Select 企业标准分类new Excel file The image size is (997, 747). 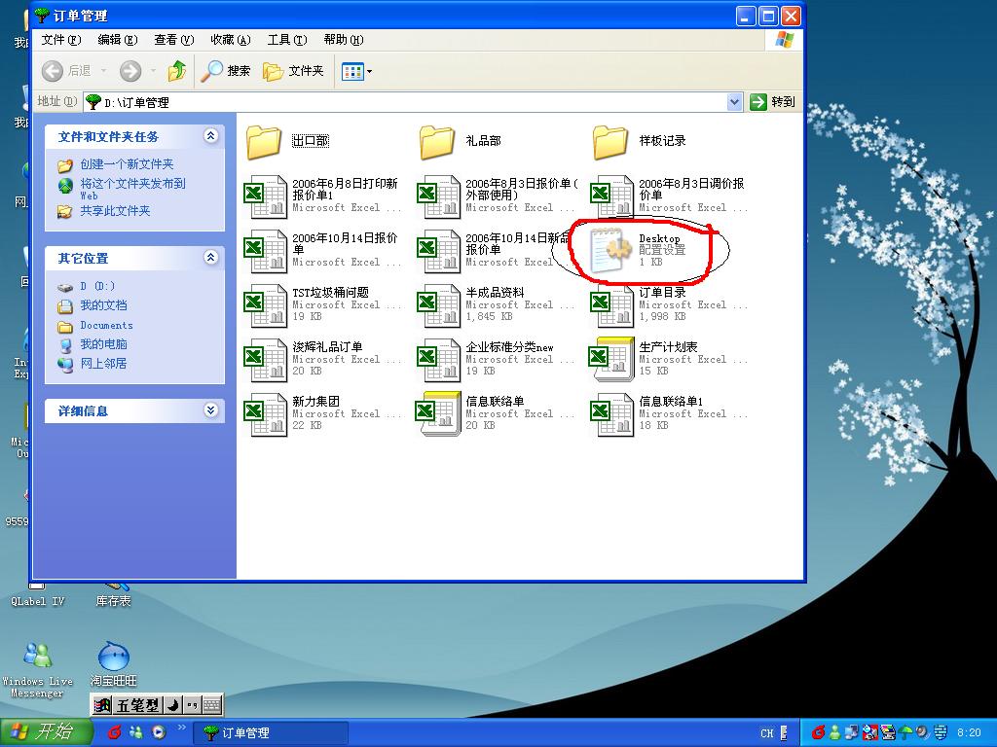tap(497, 359)
